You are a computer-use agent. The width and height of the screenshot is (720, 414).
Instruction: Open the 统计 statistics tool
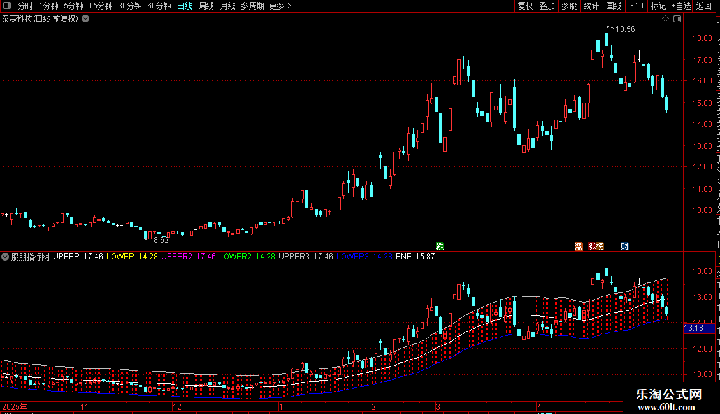pos(591,6)
